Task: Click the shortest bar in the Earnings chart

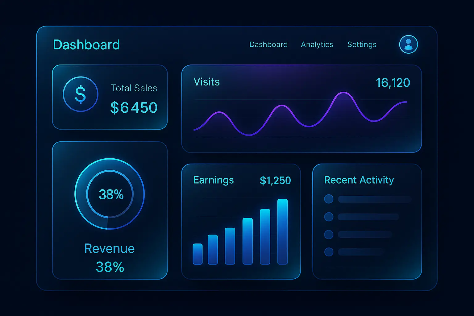Action: tap(198, 253)
